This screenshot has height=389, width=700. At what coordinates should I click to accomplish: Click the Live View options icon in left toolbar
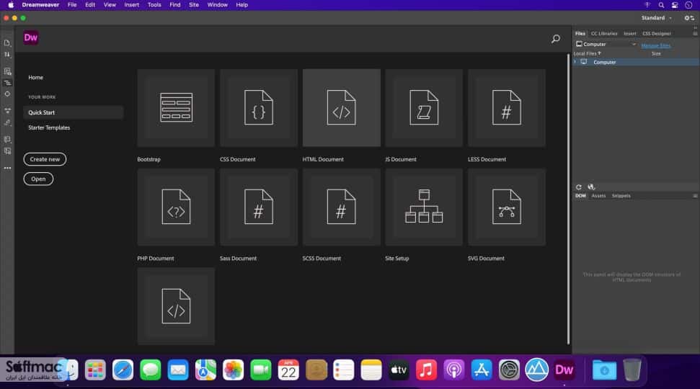pyautogui.click(x=7, y=71)
